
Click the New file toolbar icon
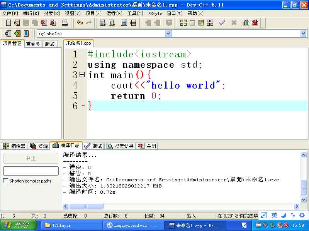(x=8, y=23)
